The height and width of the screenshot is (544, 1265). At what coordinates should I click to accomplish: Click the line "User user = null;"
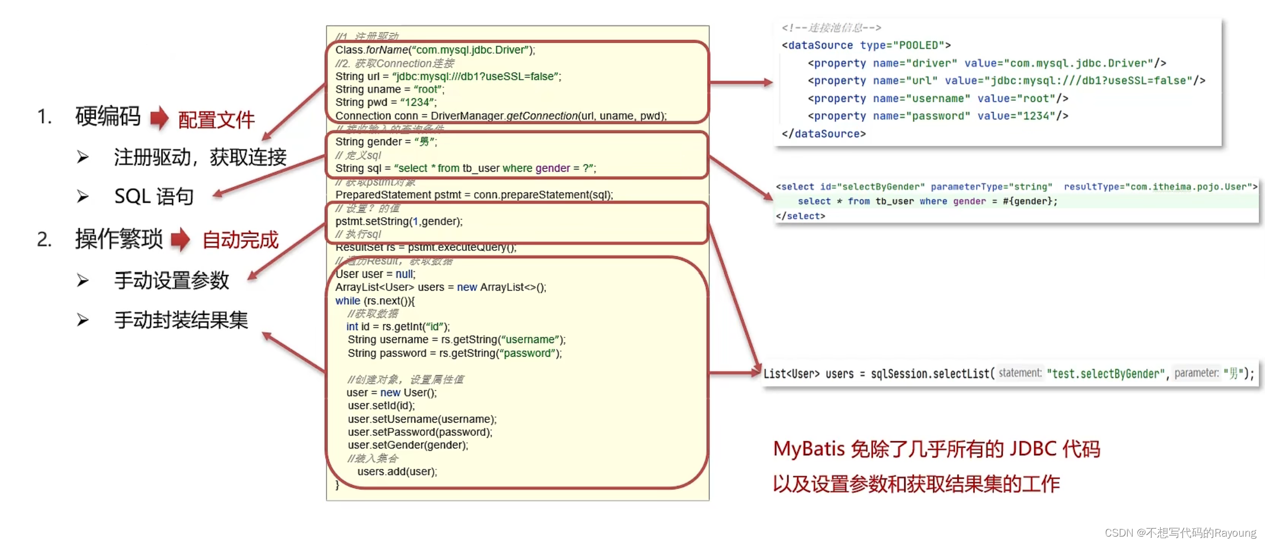(x=376, y=274)
